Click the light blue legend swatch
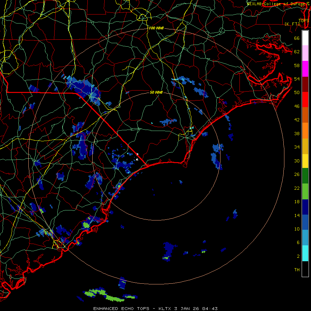The image size is (311, 311). [x=305, y=238]
